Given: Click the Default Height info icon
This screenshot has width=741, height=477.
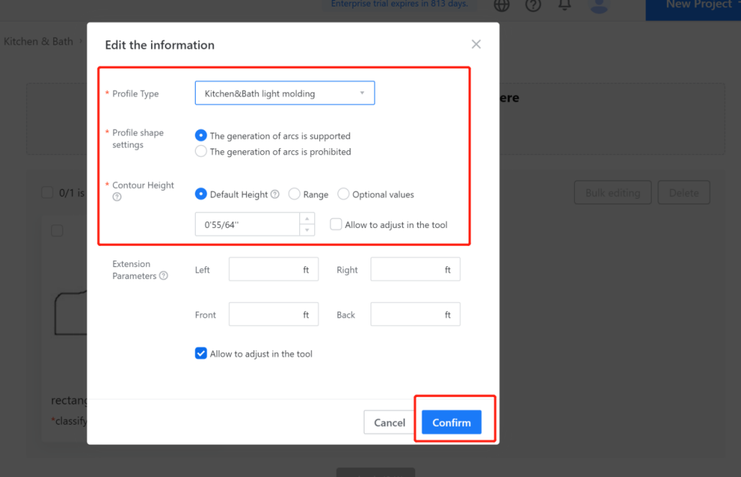Looking at the screenshot, I should point(275,194).
